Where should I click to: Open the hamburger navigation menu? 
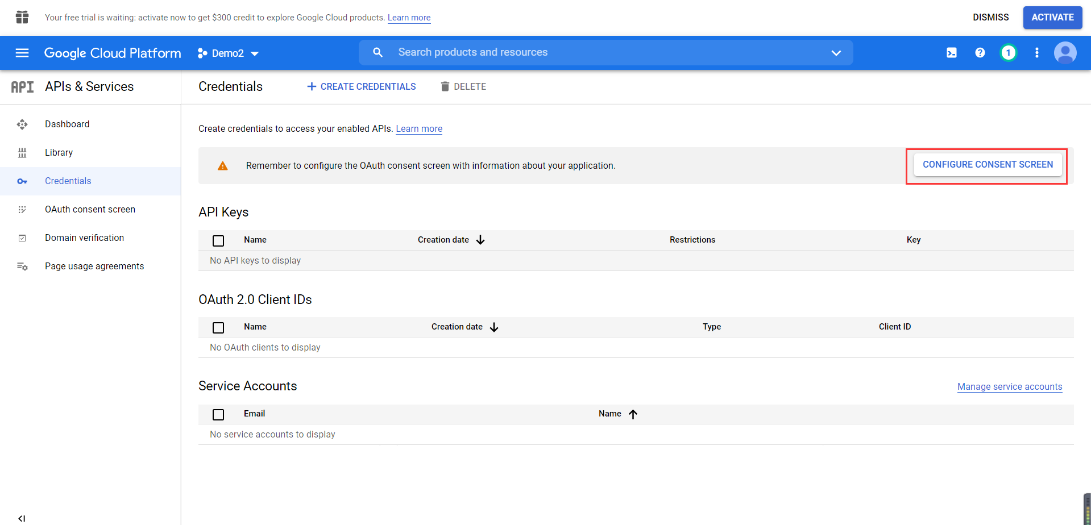(22, 53)
